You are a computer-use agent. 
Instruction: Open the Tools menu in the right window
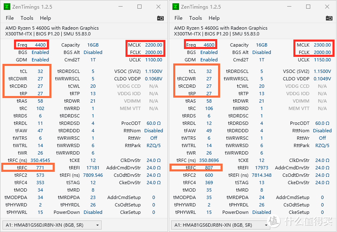195,18
